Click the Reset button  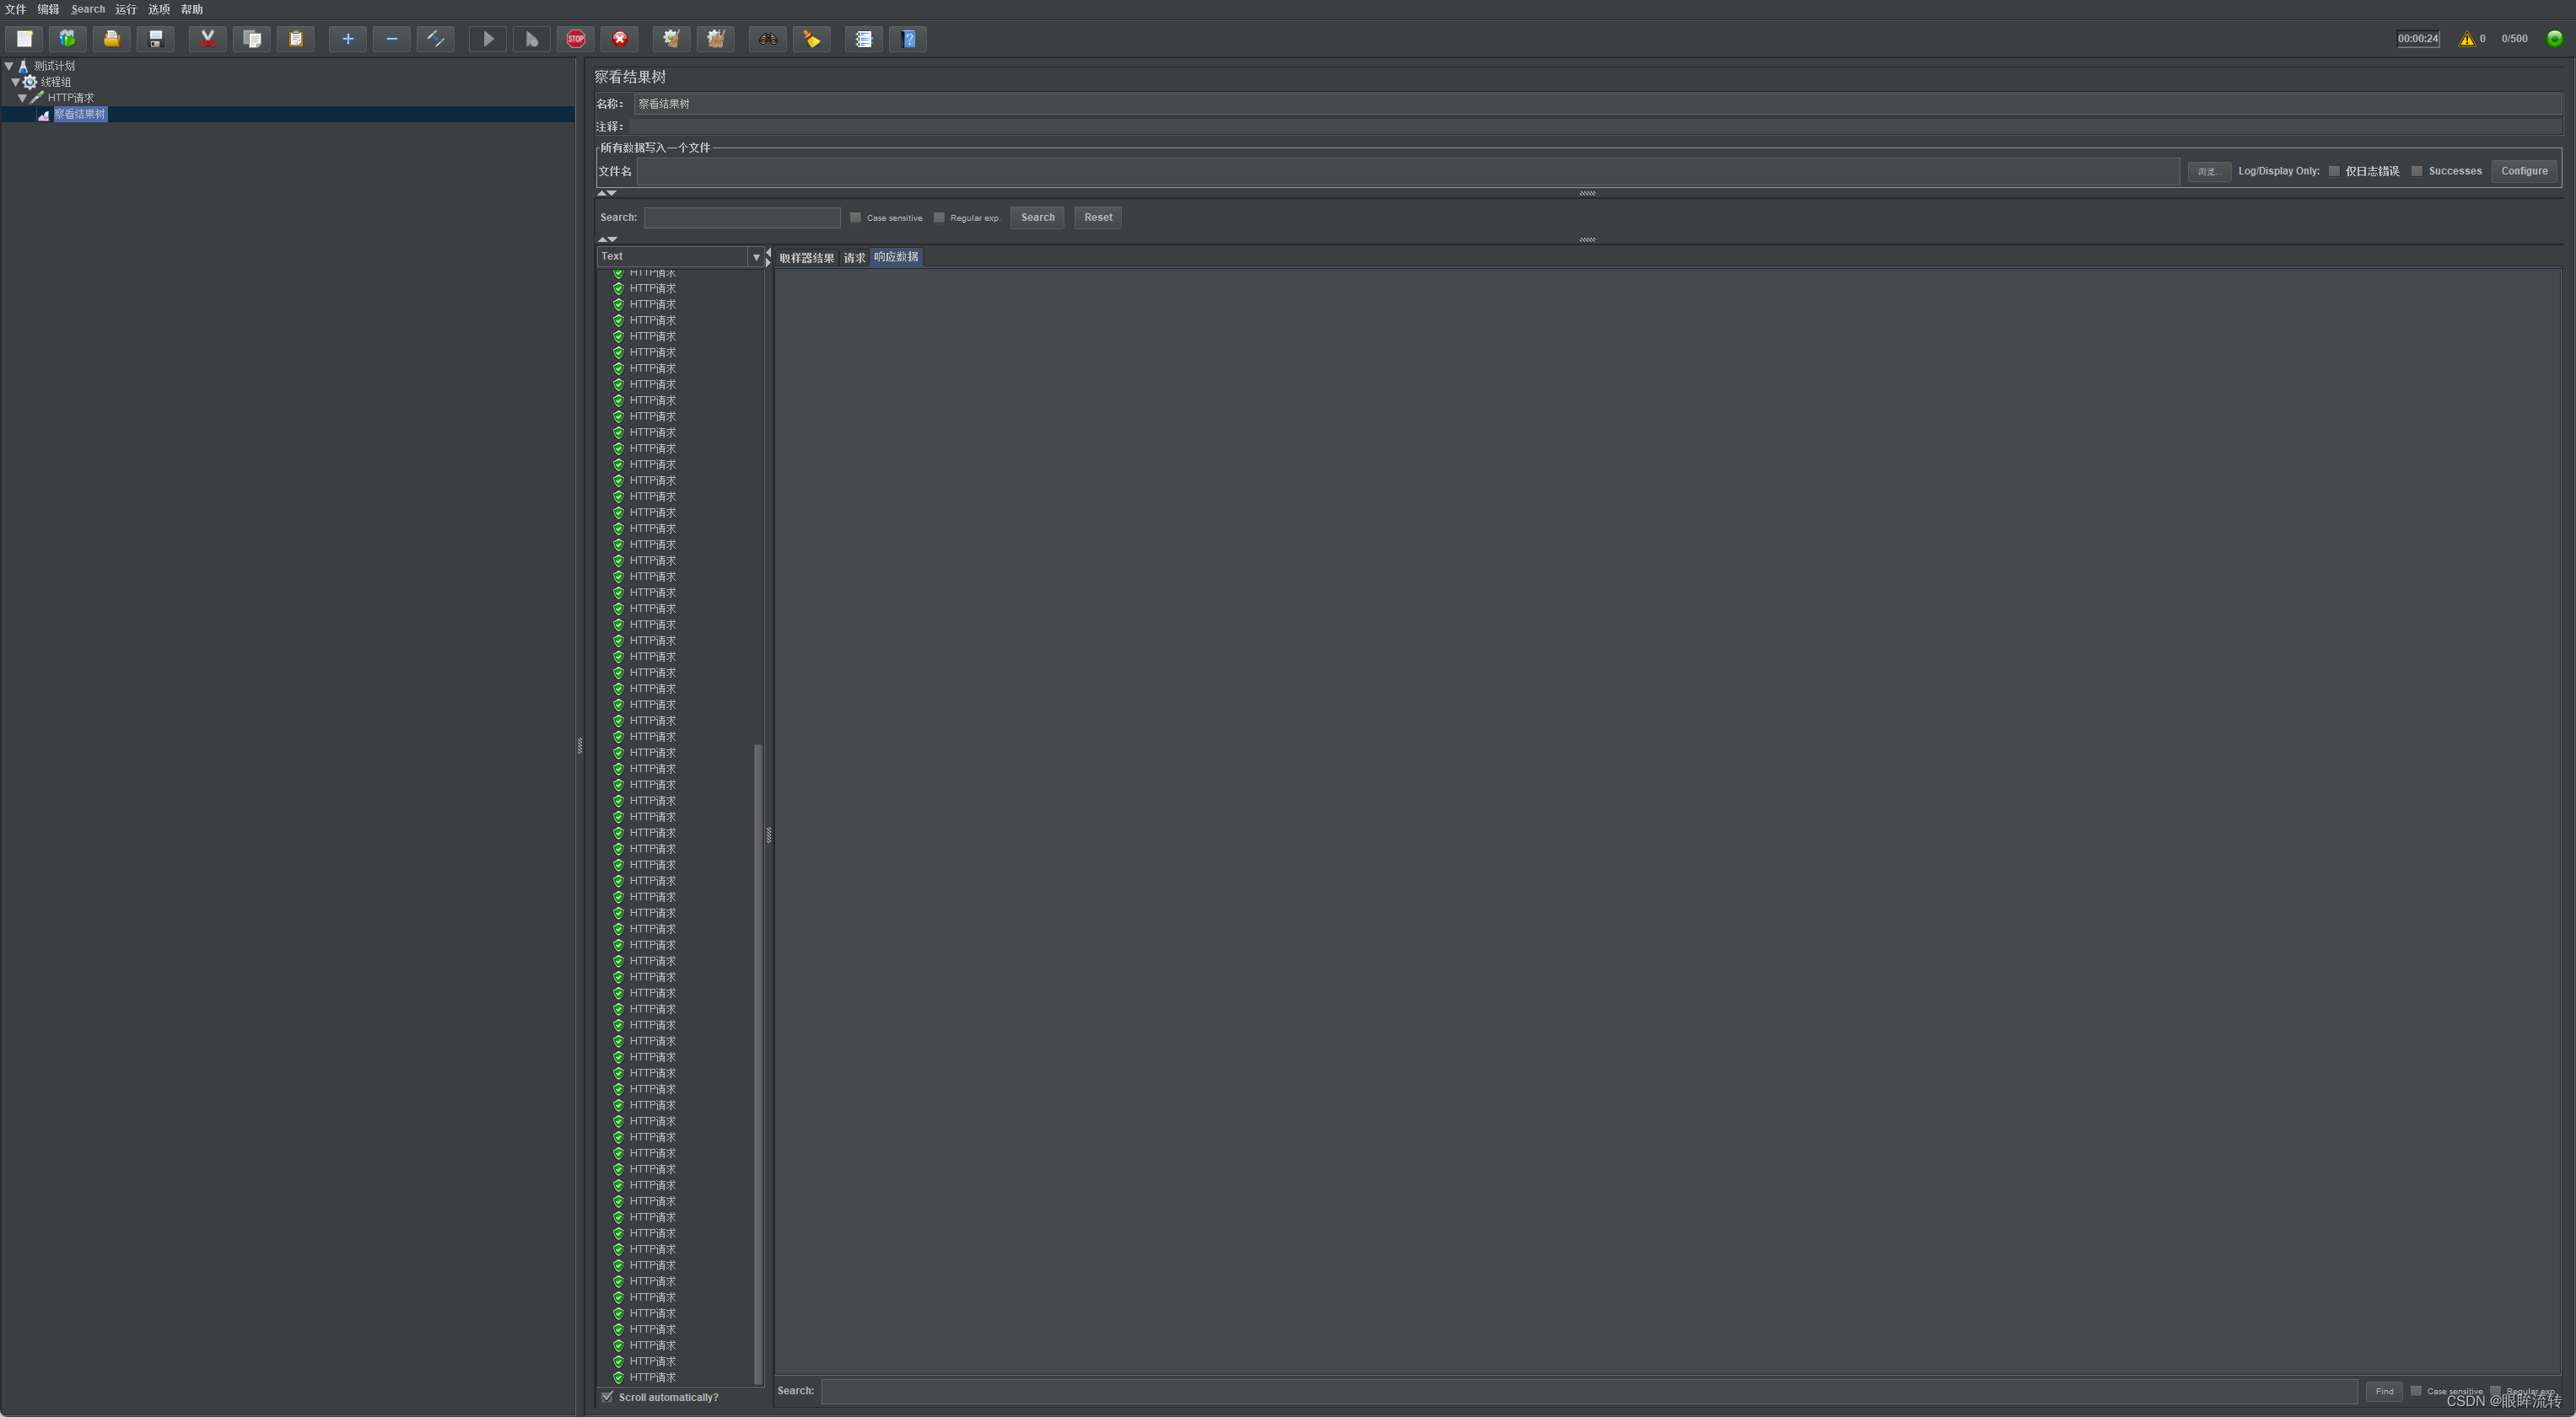tap(1098, 217)
